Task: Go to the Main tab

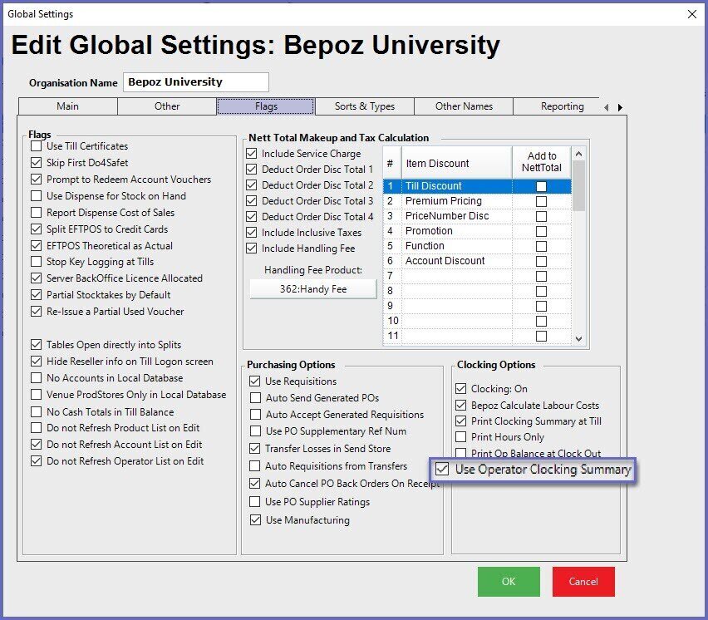Action: 68,106
